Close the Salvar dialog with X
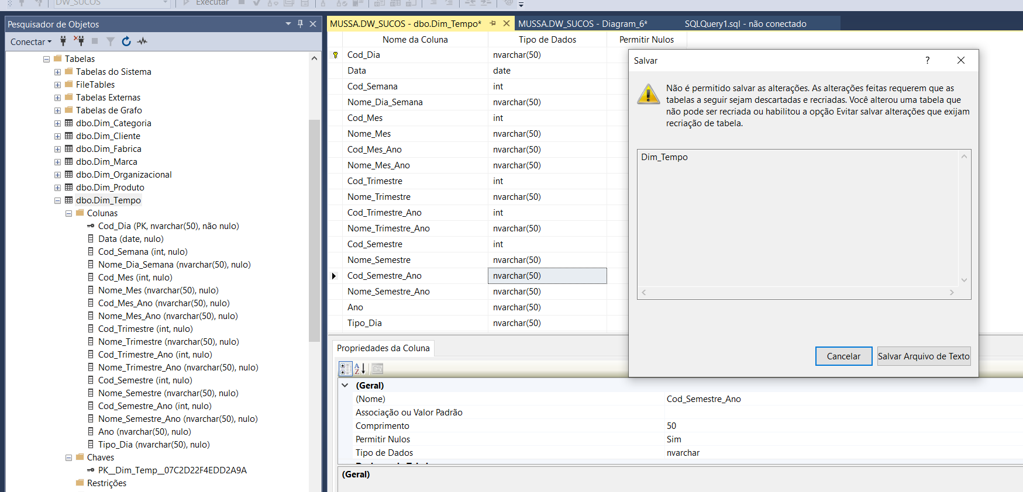The height and width of the screenshot is (492, 1023). (x=961, y=60)
